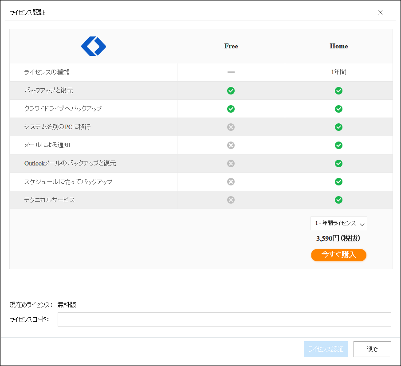
Task: Click Free column gray X for システムを別のPCに移行
Action: [x=231, y=127]
